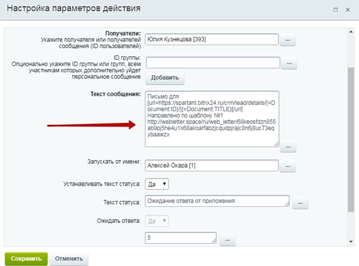Close the Настройка параметров действия dialog

tap(347, 10)
